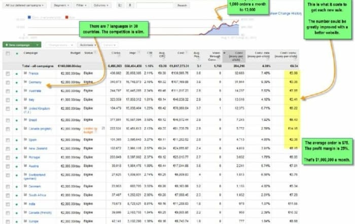
Task: Check the box for the France campaign
Action: (x=7, y=74)
